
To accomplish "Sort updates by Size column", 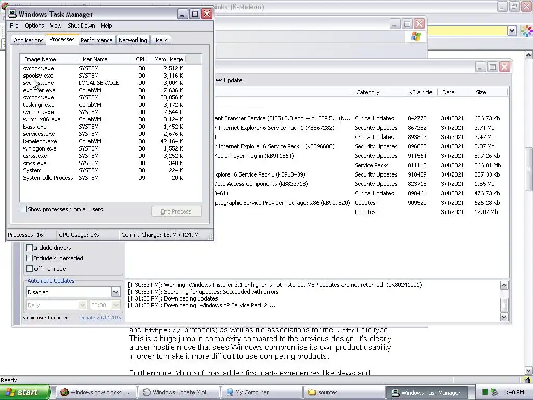I will coord(489,92).
